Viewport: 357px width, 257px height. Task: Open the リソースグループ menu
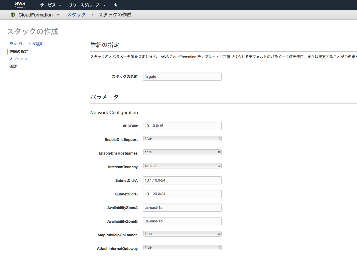(85, 5)
